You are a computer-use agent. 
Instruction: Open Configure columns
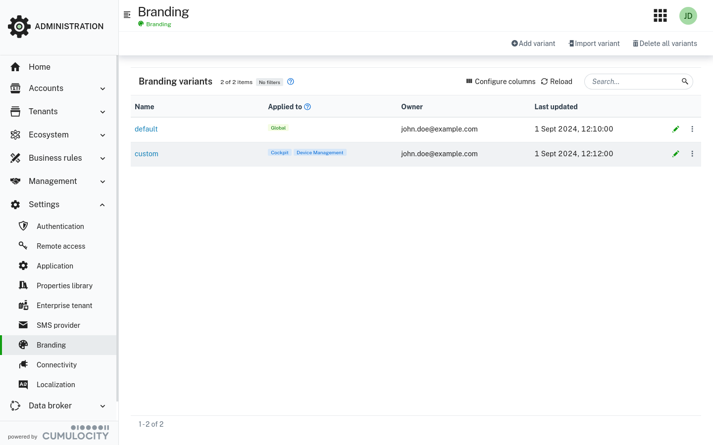(x=500, y=81)
